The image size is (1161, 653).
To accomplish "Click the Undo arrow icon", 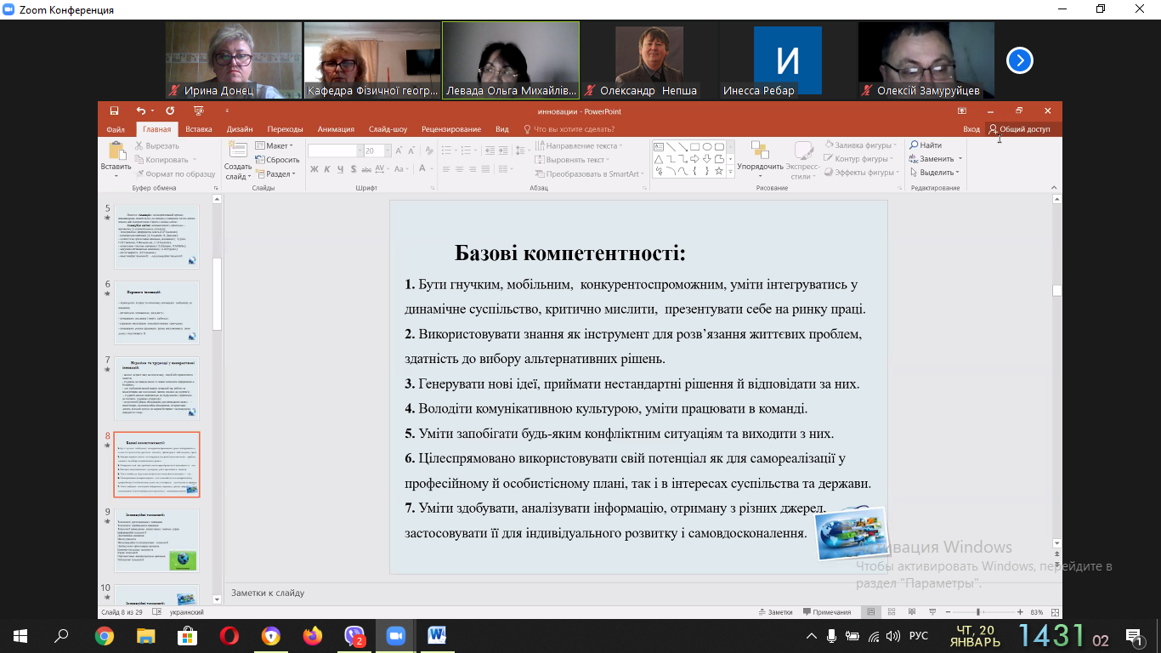I will (140, 111).
